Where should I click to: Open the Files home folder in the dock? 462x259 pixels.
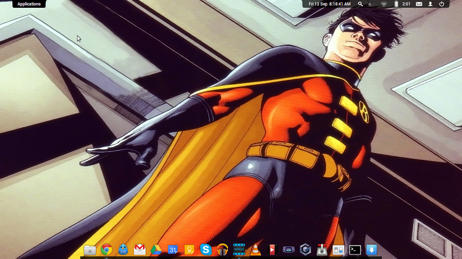coord(90,250)
